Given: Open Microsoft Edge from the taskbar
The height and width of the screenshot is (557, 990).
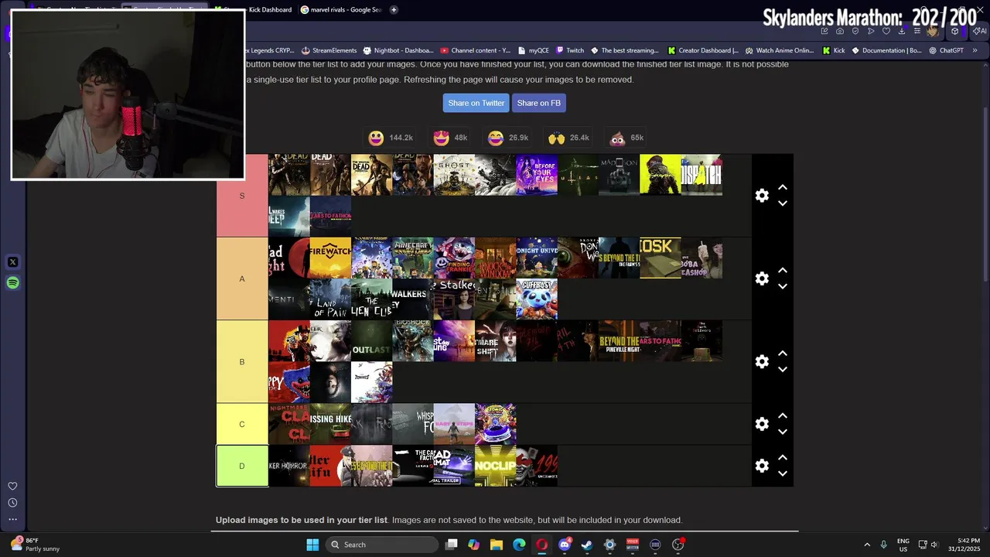Looking at the screenshot, I should click(519, 545).
